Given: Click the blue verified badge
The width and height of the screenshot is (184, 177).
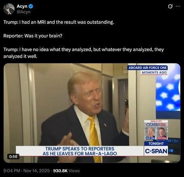Looking at the screenshot, I should click(31, 6).
